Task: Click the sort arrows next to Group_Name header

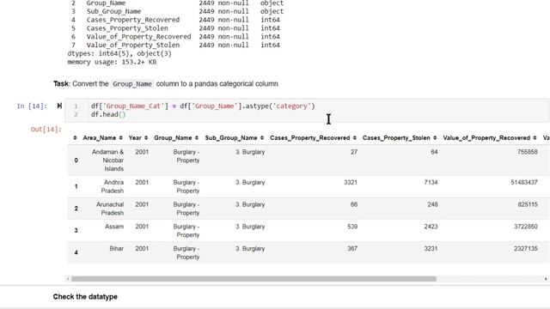Action: click(x=197, y=138)
